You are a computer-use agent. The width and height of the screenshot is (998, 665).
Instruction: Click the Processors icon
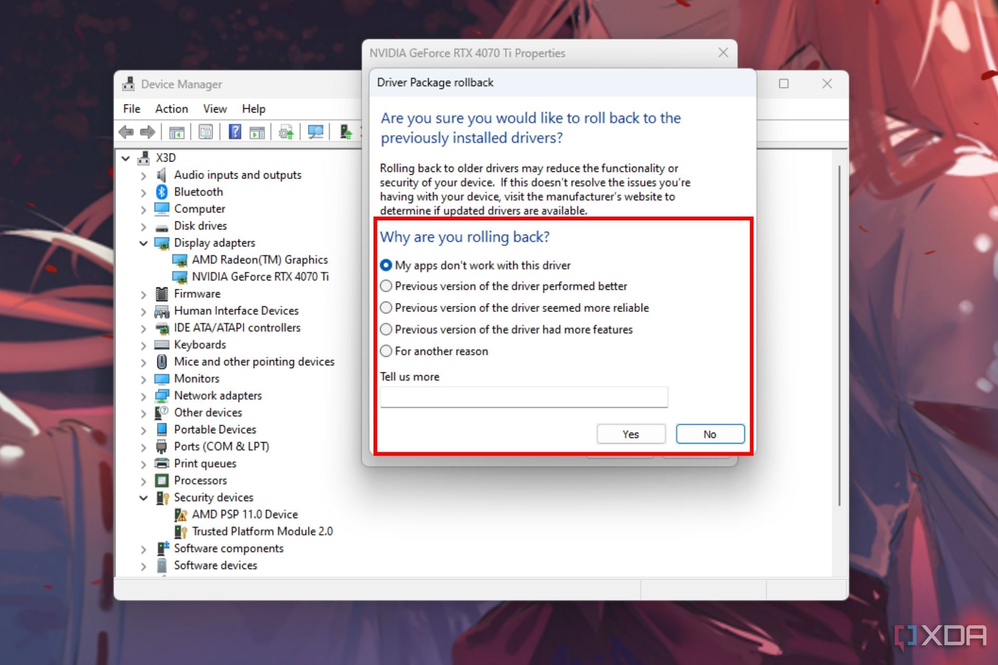click(162, 481)
